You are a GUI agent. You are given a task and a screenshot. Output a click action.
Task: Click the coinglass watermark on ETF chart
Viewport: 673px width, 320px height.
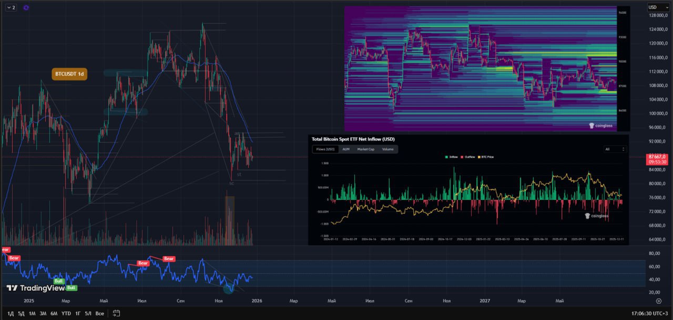point(597,216)
